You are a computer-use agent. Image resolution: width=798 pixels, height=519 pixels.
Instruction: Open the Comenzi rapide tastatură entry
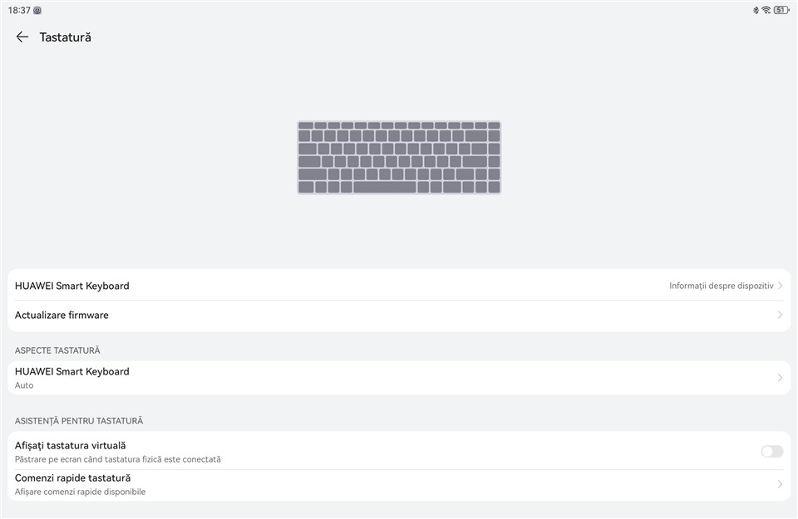pyautogui.click(x=73, y=478)
